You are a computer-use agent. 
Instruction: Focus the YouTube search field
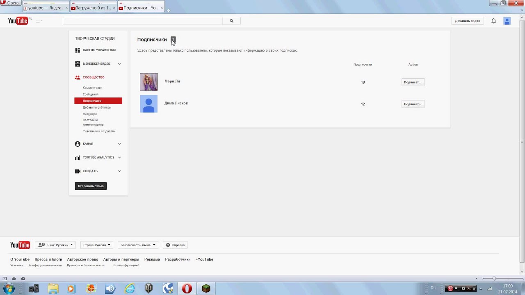point(143,21)
